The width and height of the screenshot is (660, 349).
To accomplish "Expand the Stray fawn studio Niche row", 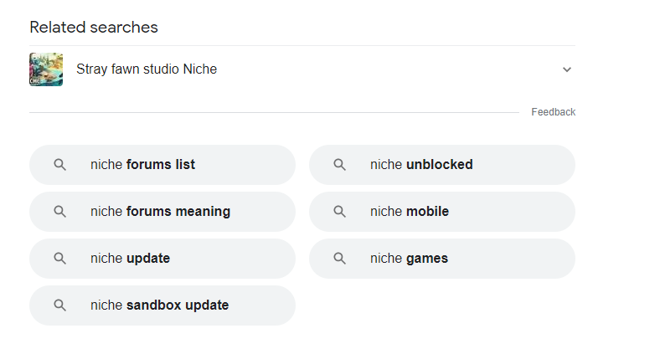I will pyautogui.click(x=302, y=69).
